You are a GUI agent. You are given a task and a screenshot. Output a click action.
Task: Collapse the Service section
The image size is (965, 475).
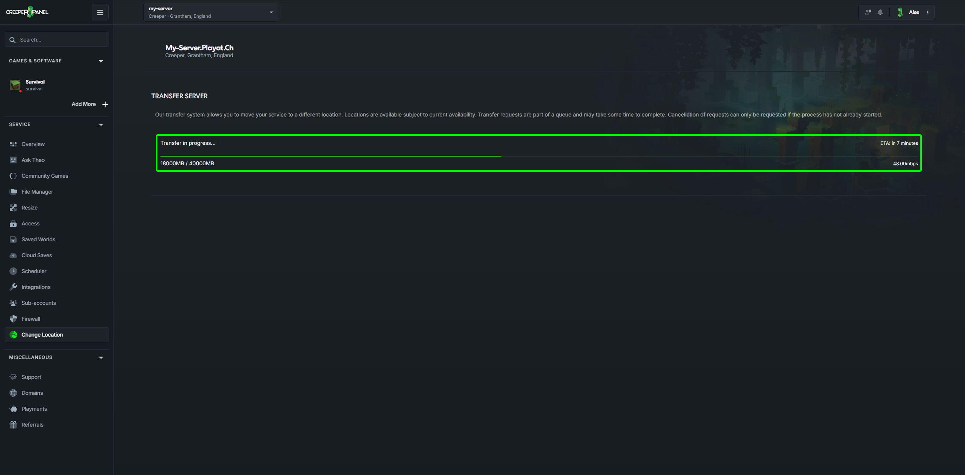point(101,124)
